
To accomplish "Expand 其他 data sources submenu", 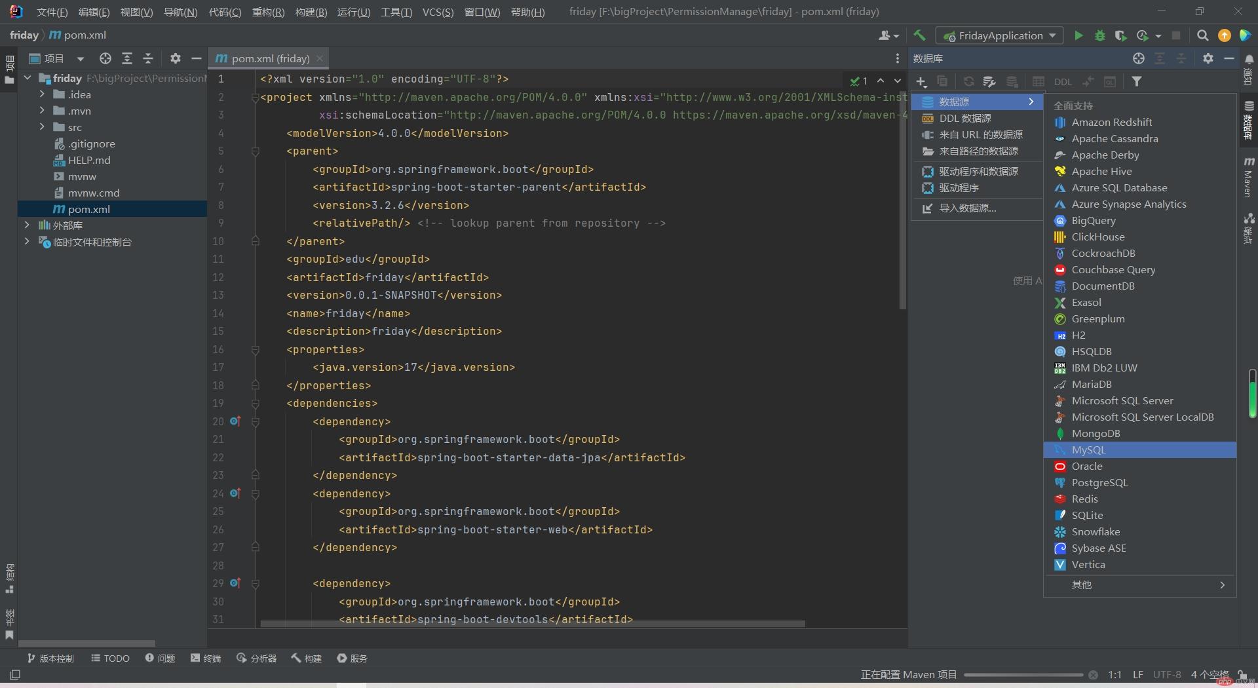I will (1140, 584).
